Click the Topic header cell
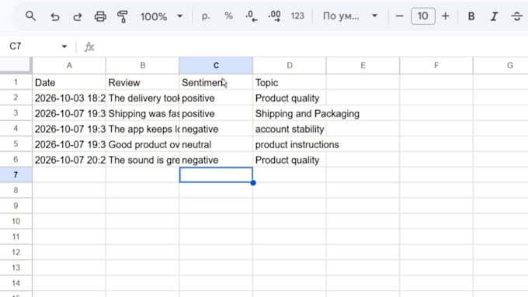 290,82
